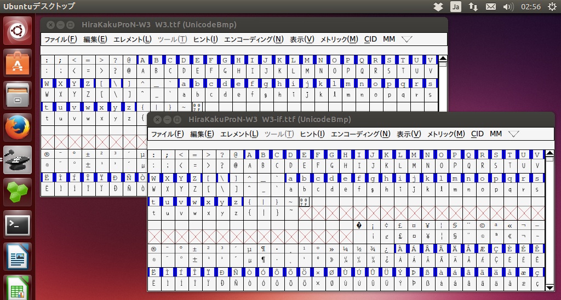This screenshot has height=300, width=561.
Task: Open the Files manager in launcher
Action: click(x=18, y=95)
